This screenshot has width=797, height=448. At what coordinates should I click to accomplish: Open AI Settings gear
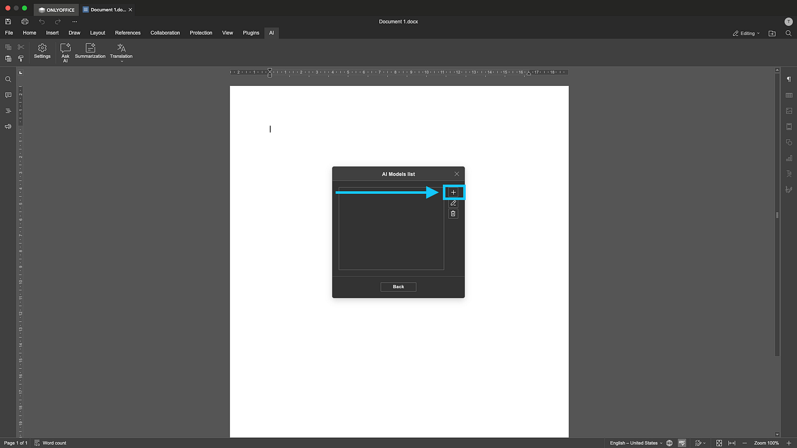coord(42,51)
